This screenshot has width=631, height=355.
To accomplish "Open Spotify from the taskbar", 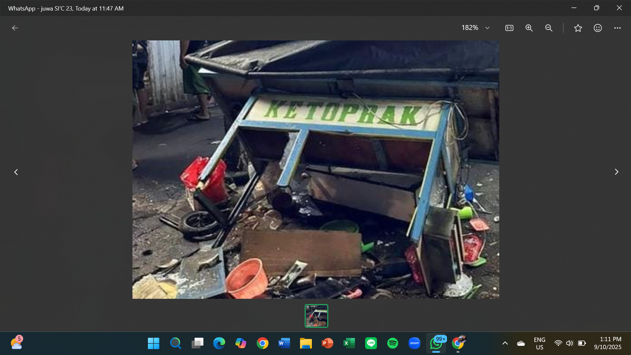I will coord(392,343).
